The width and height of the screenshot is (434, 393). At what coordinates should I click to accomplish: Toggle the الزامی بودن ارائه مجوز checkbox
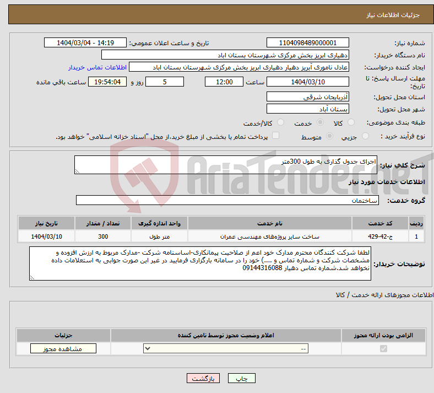click(383, 349)
